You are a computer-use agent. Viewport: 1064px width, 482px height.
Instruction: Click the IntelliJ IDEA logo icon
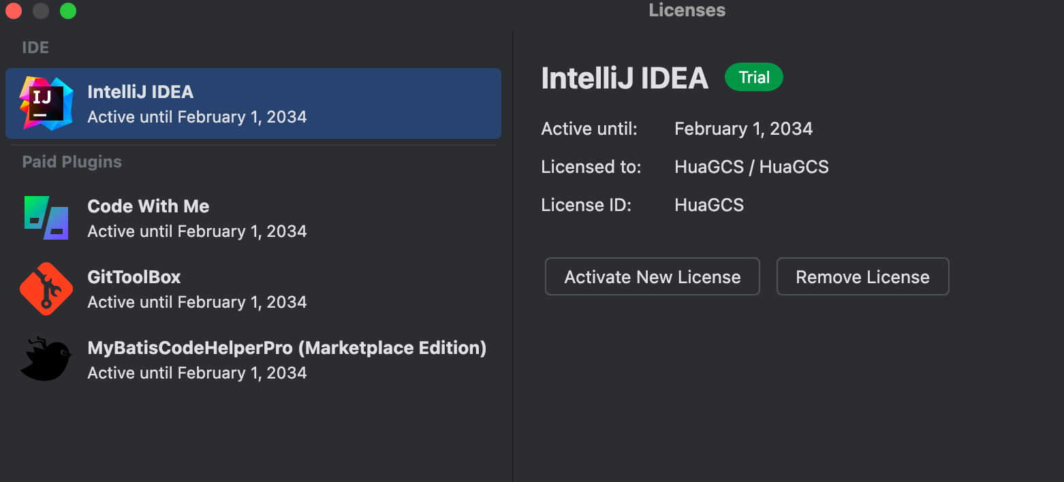[x=46, y=103]
